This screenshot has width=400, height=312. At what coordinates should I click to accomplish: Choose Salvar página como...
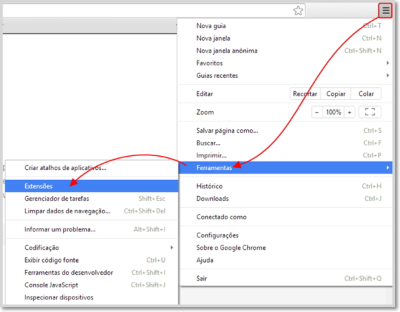click(x=285, y=131)
